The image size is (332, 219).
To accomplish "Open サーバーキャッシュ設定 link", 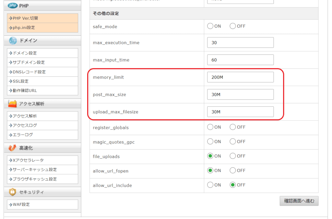I will [42, 170].
